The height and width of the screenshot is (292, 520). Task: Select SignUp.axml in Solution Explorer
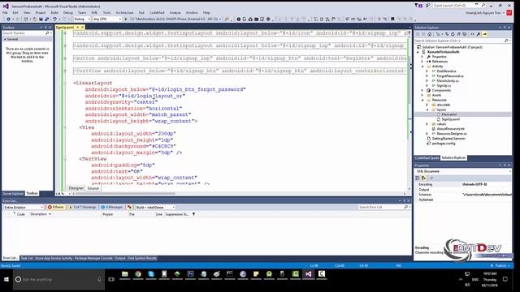pos(451,119)
